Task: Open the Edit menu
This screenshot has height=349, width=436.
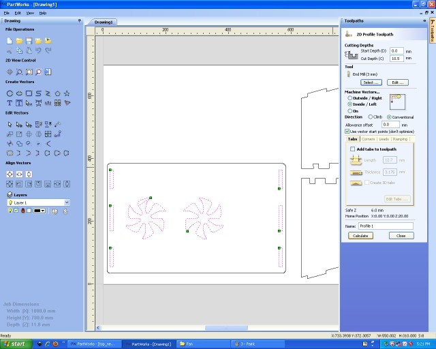Action: pyautogui.click(x=18, y=13)
